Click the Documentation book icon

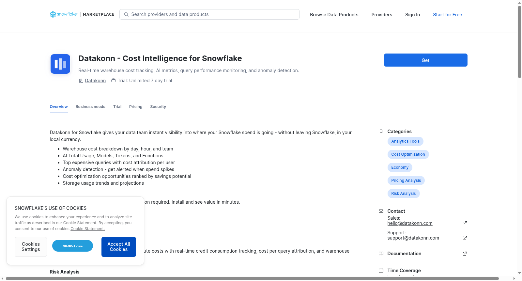[381, 254]
